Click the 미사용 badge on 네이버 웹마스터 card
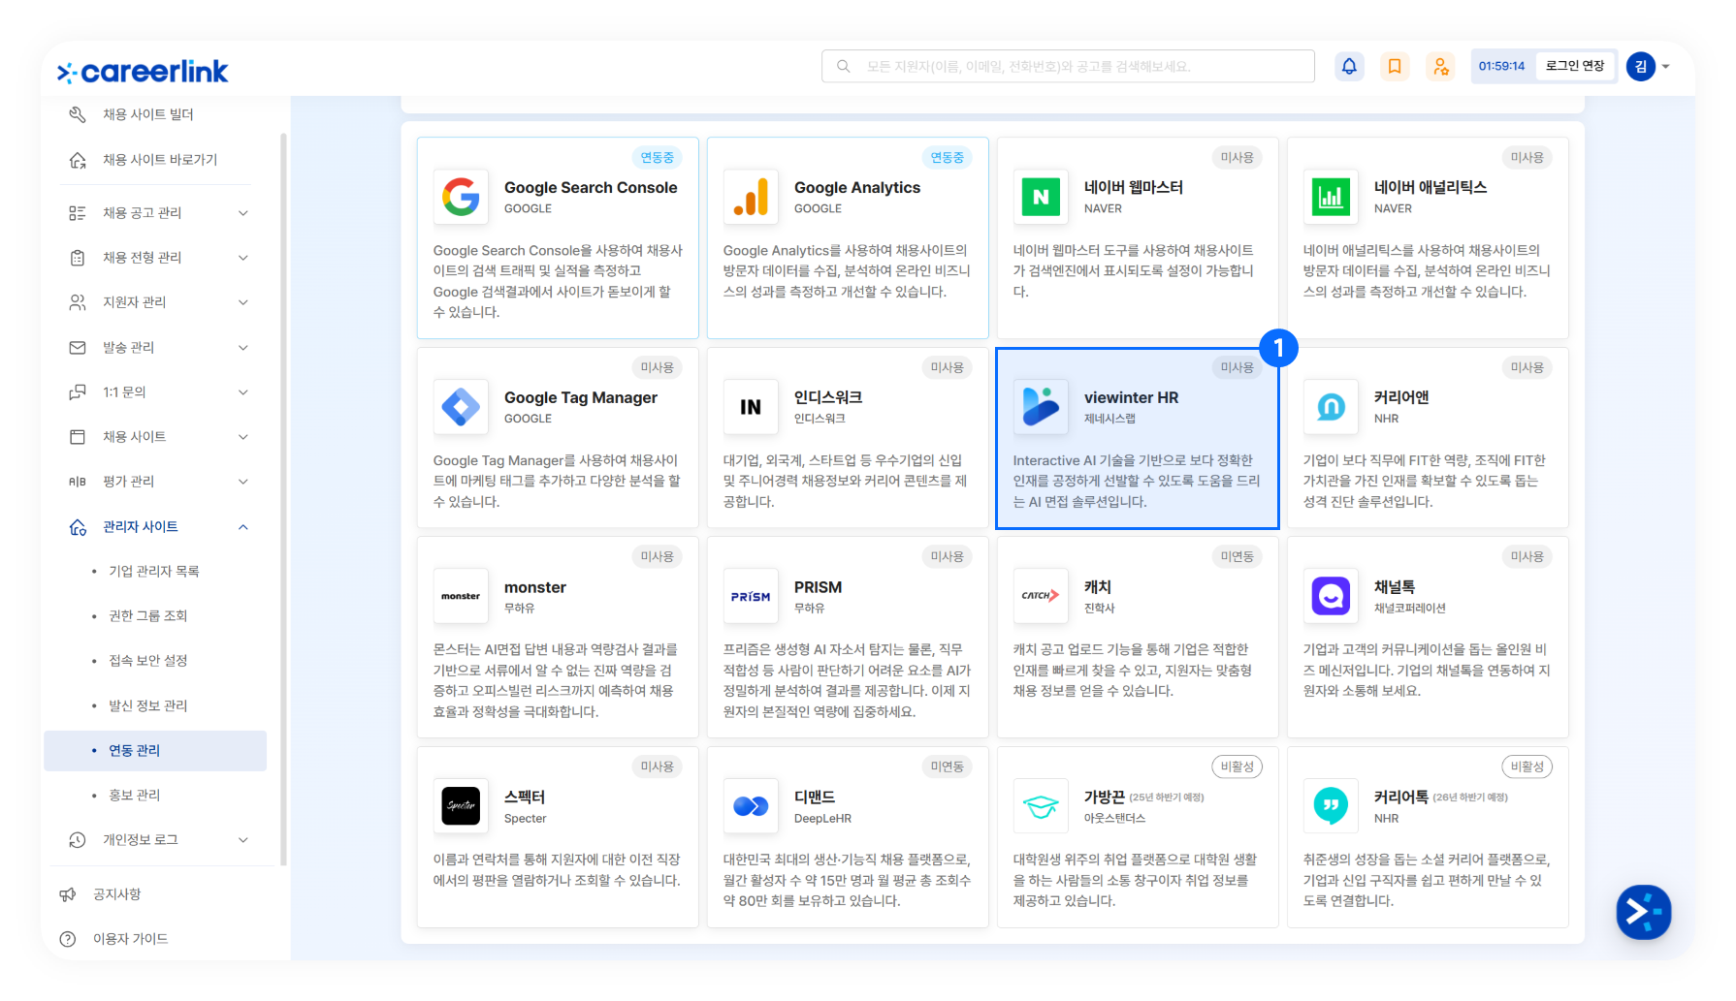This screenshot has height=1001, width=1736. (1238, 157)
